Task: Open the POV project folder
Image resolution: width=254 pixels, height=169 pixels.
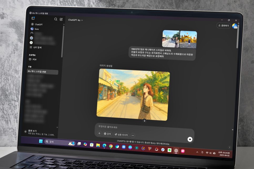Action: pos(33,59)
